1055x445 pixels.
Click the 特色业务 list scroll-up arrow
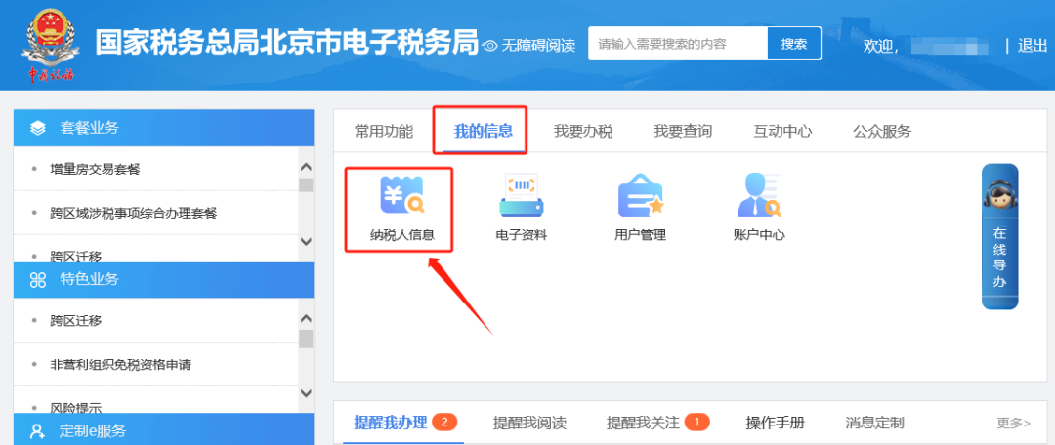tap(306, 318)
